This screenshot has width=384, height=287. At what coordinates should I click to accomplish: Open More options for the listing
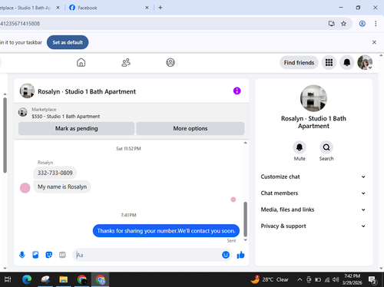190,128
